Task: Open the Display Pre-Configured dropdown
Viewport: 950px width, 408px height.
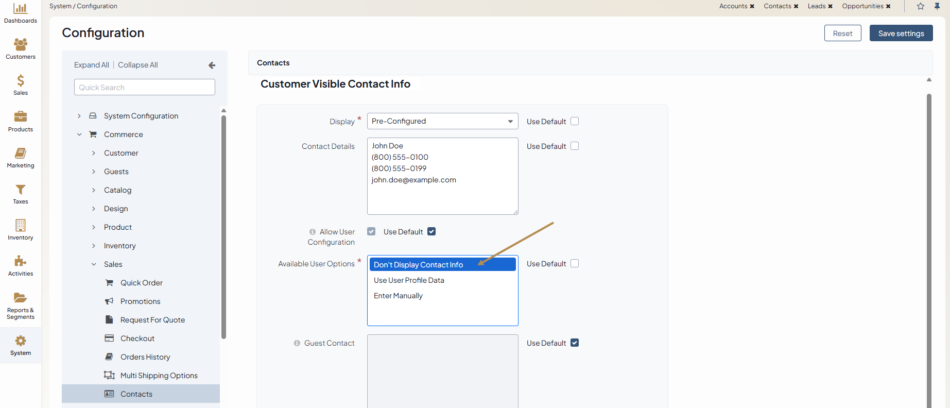Action: click(x=442, y=122)
